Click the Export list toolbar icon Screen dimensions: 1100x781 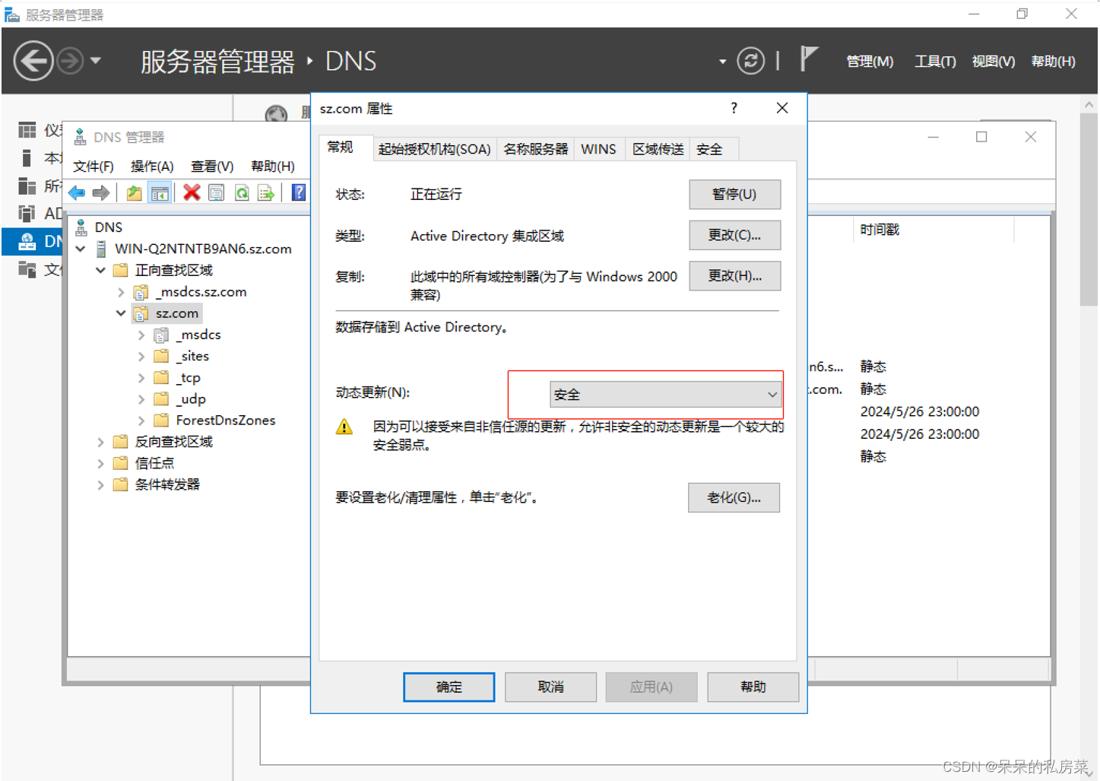[x=266, y=193]
